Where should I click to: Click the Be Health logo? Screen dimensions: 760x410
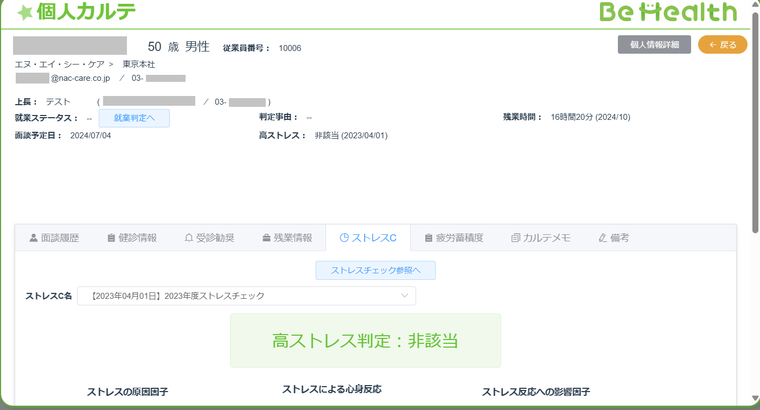[x=668, y=12]
